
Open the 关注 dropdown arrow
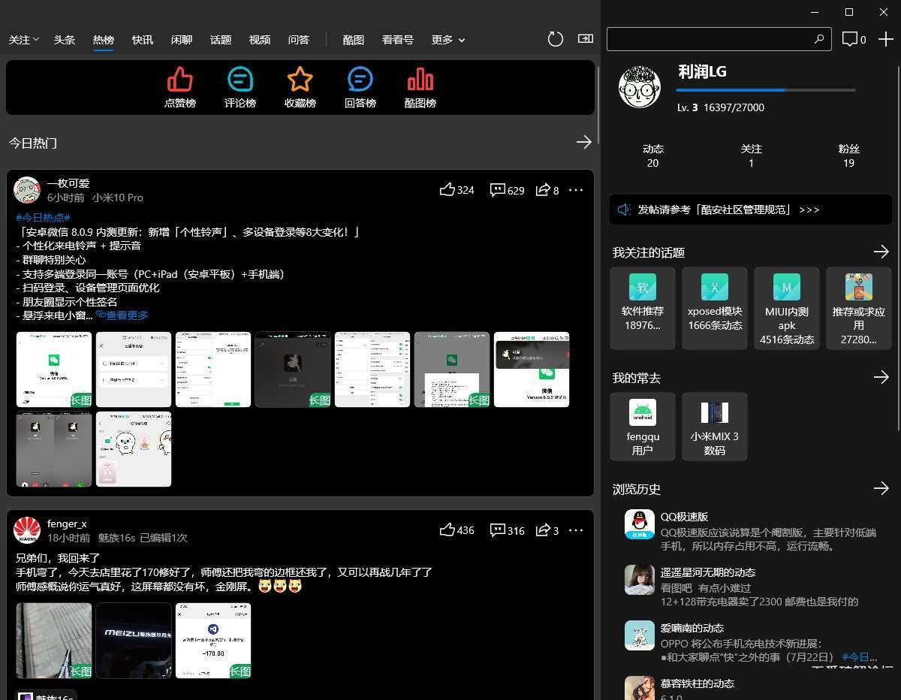point(35,40)
